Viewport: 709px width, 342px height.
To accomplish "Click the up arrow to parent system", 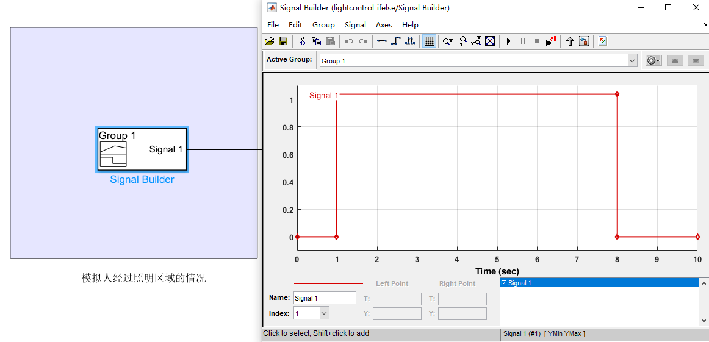I will (570, 41).
